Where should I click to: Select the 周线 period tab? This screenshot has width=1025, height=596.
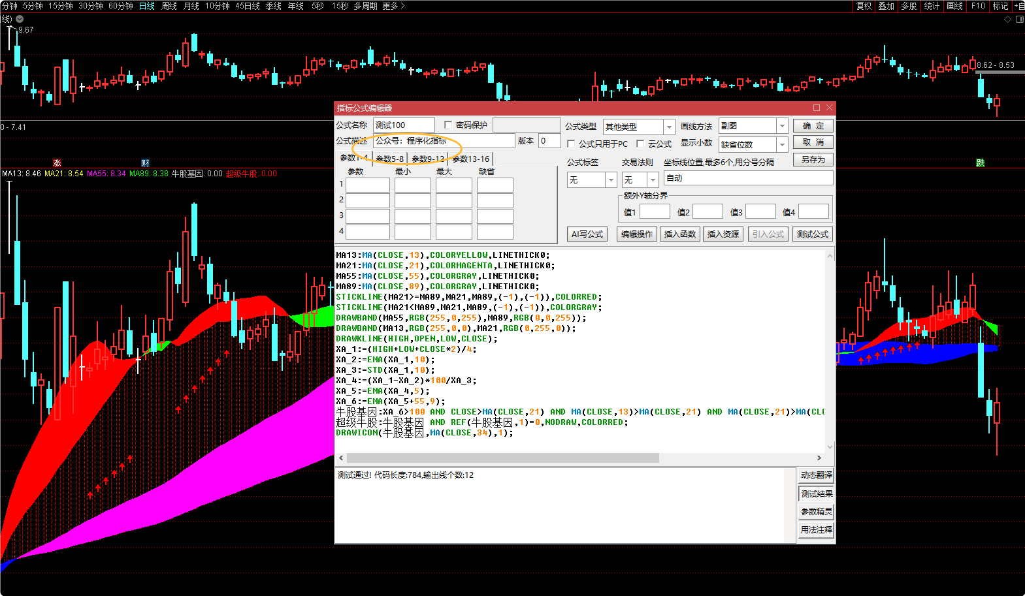click(169, 6)
